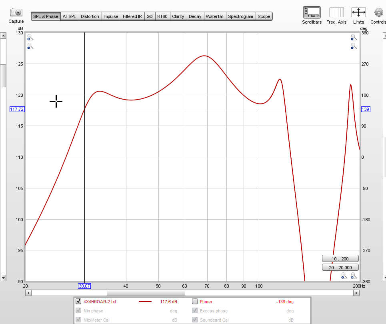The height and width of the screenshot is (324, 386).
Task: Toggle the Scrollbars icon
Action: 312,12
